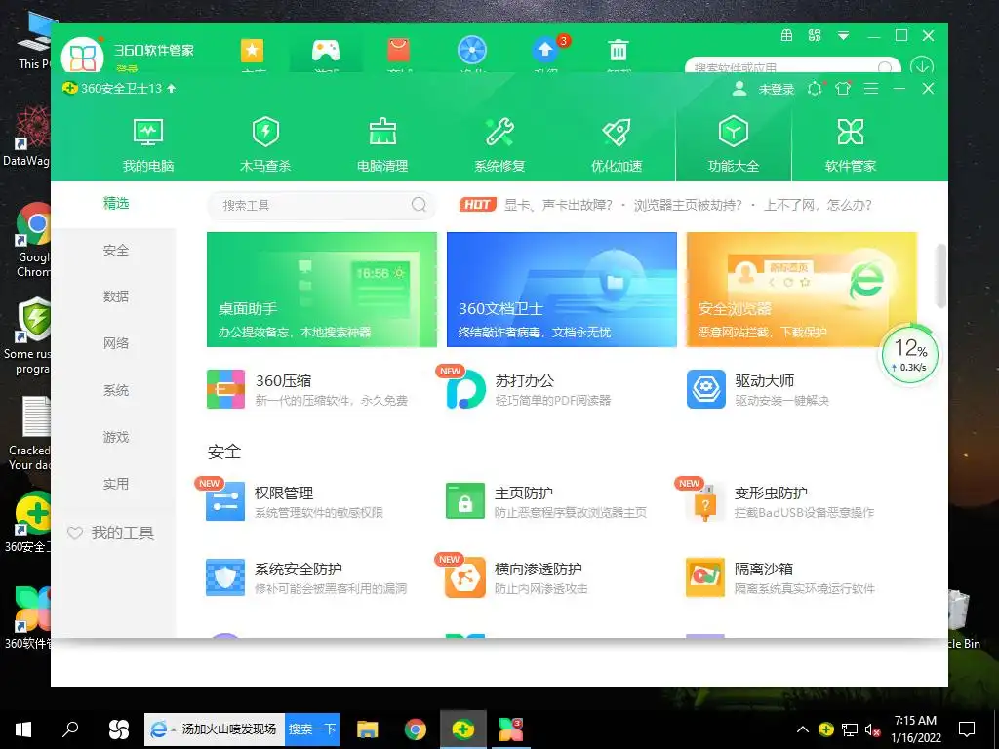Image resolution: width=999 pixels, height=749 pixels.
Task: Open link 浏览器主页被劫持?
Action: 688,205
